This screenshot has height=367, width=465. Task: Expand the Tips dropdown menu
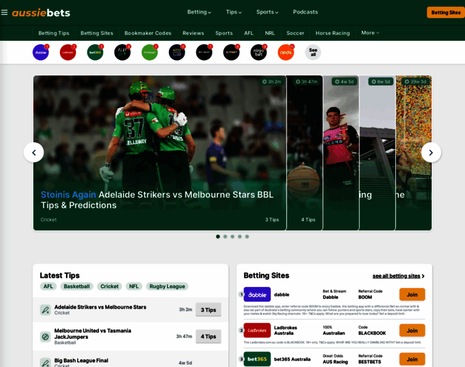pyautogui.click(x=234, y=12)
